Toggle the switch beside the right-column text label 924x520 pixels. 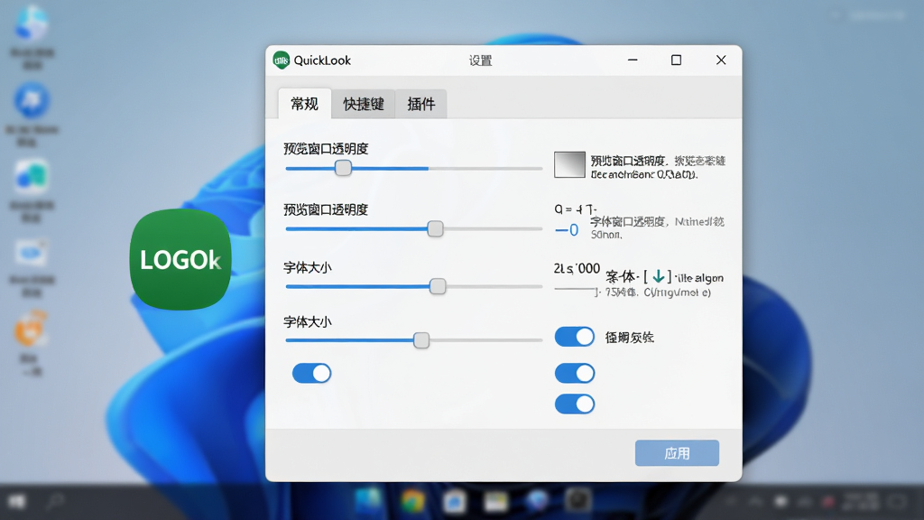coord(575,337)
